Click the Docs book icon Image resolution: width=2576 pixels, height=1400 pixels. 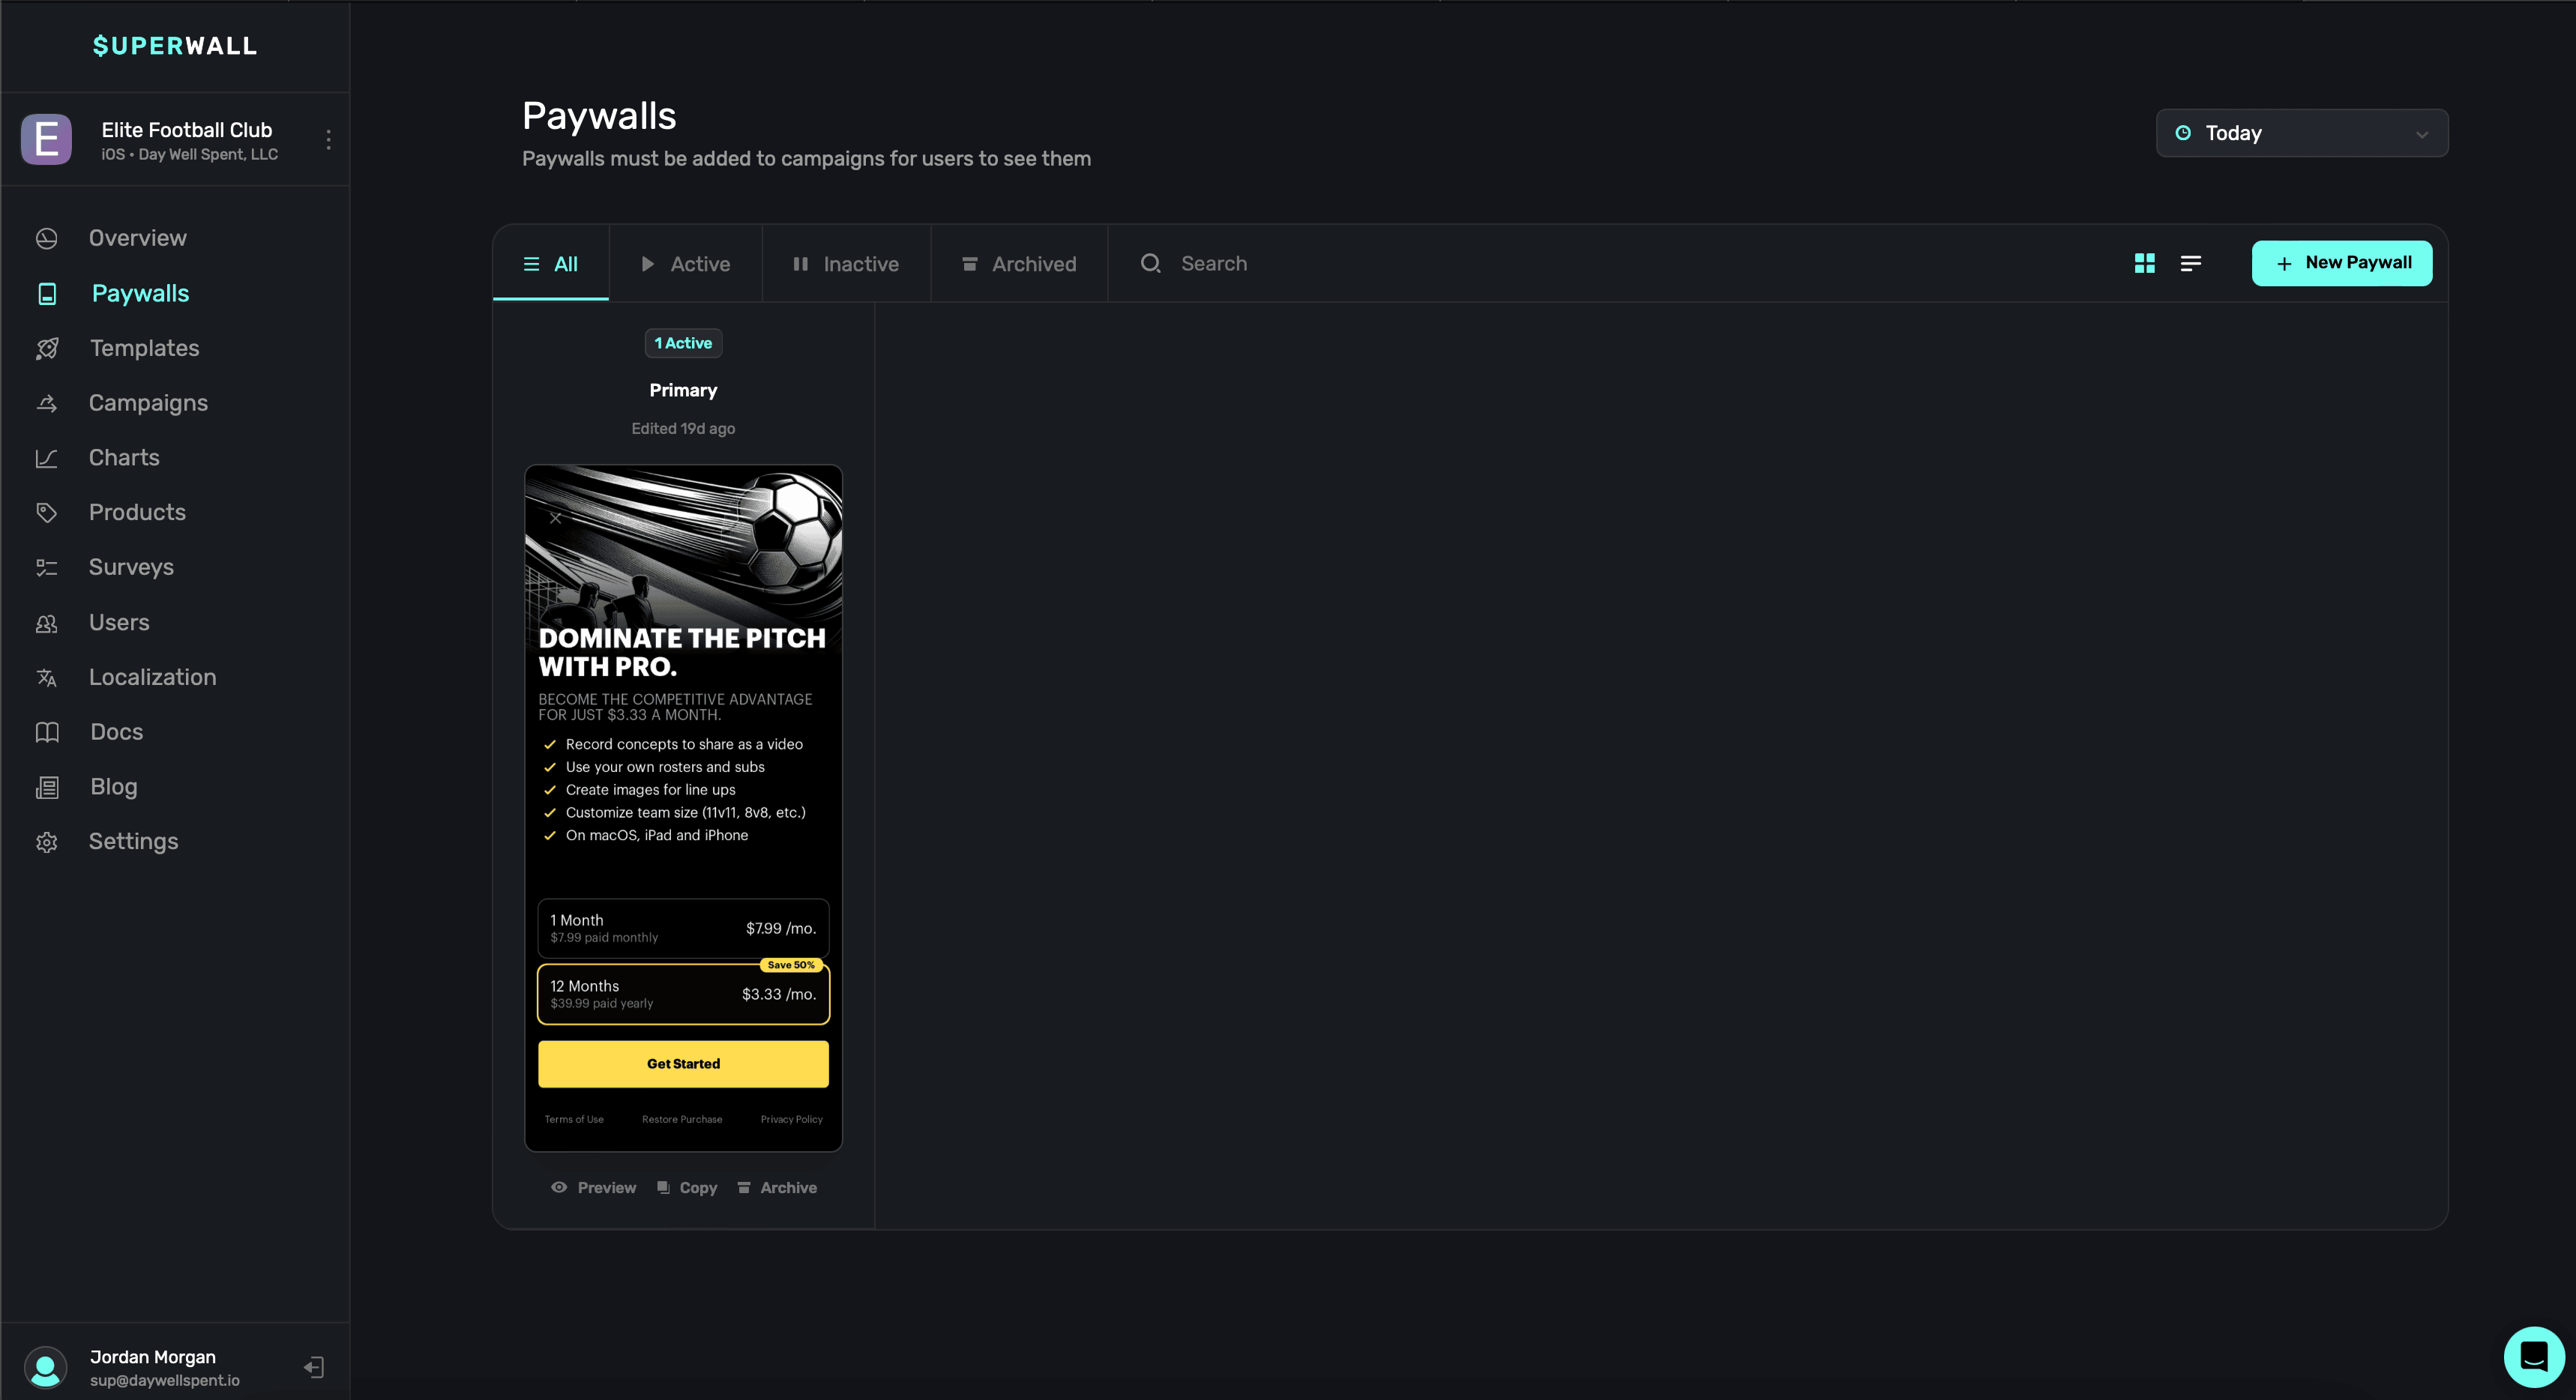[x=47, y=732]
